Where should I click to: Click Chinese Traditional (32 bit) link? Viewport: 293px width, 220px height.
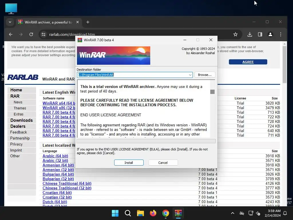tap(67, 188)
